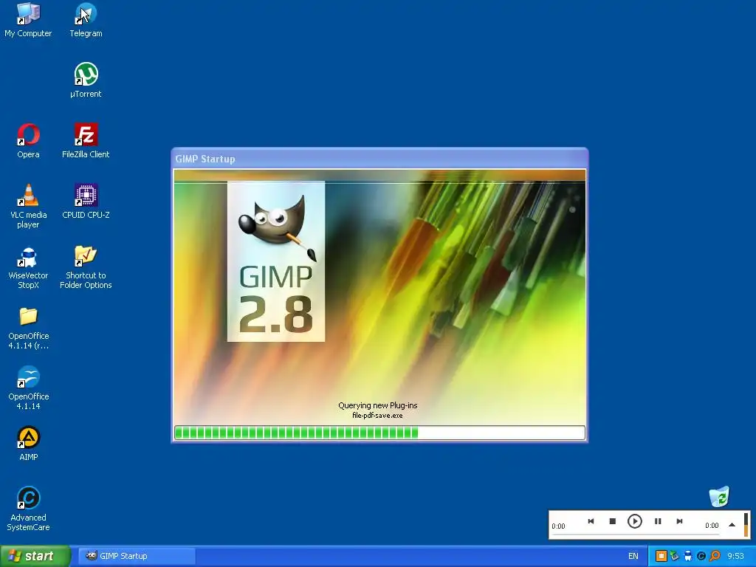Select the FileZilla Client shortcut
Image resolution: width=756 pixels, height=567 pixels.
tap(86, 141)
